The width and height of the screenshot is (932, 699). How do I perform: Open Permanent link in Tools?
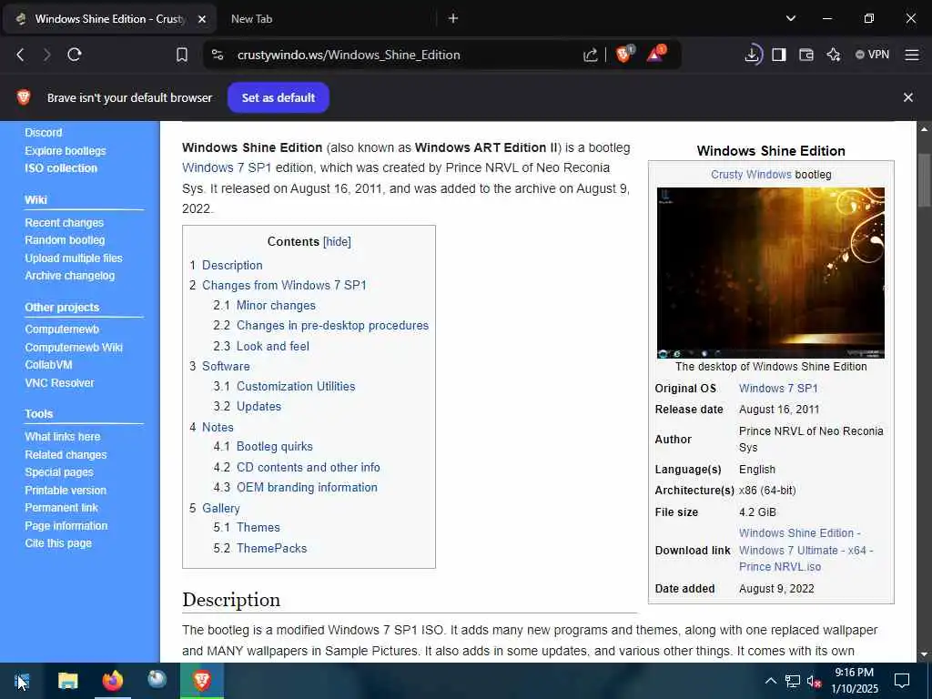click(61, 508)
